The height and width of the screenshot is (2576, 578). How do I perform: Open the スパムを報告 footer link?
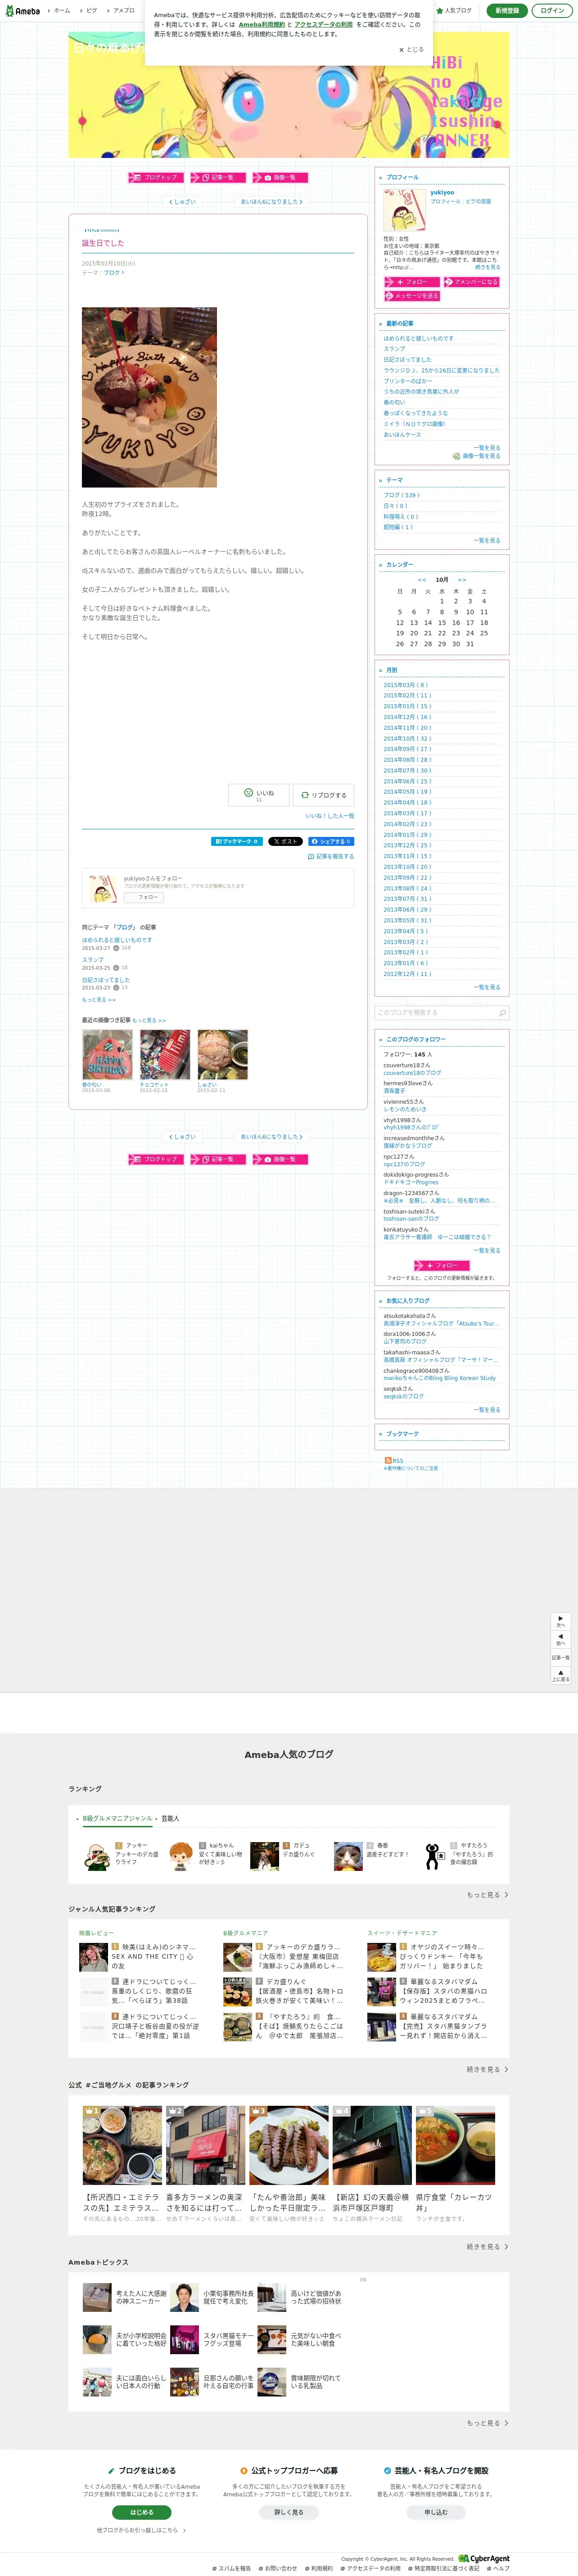point(232,2568)
